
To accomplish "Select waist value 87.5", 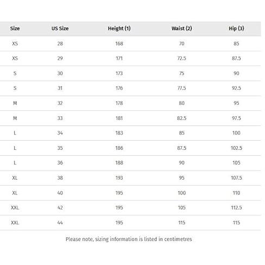I will coord(182,148).
